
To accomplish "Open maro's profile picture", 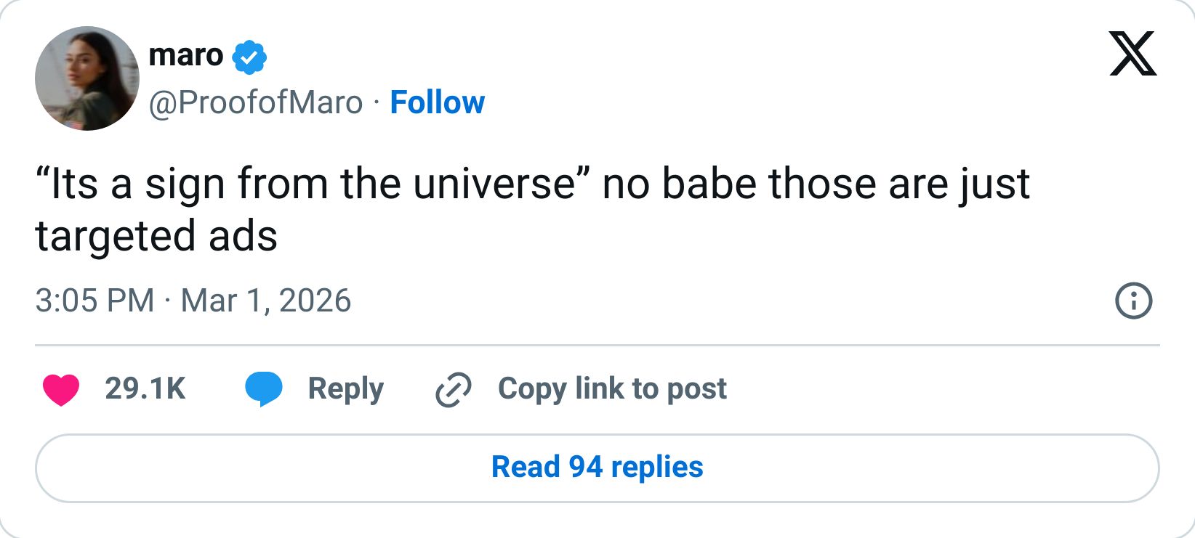I will click(86, 78).
